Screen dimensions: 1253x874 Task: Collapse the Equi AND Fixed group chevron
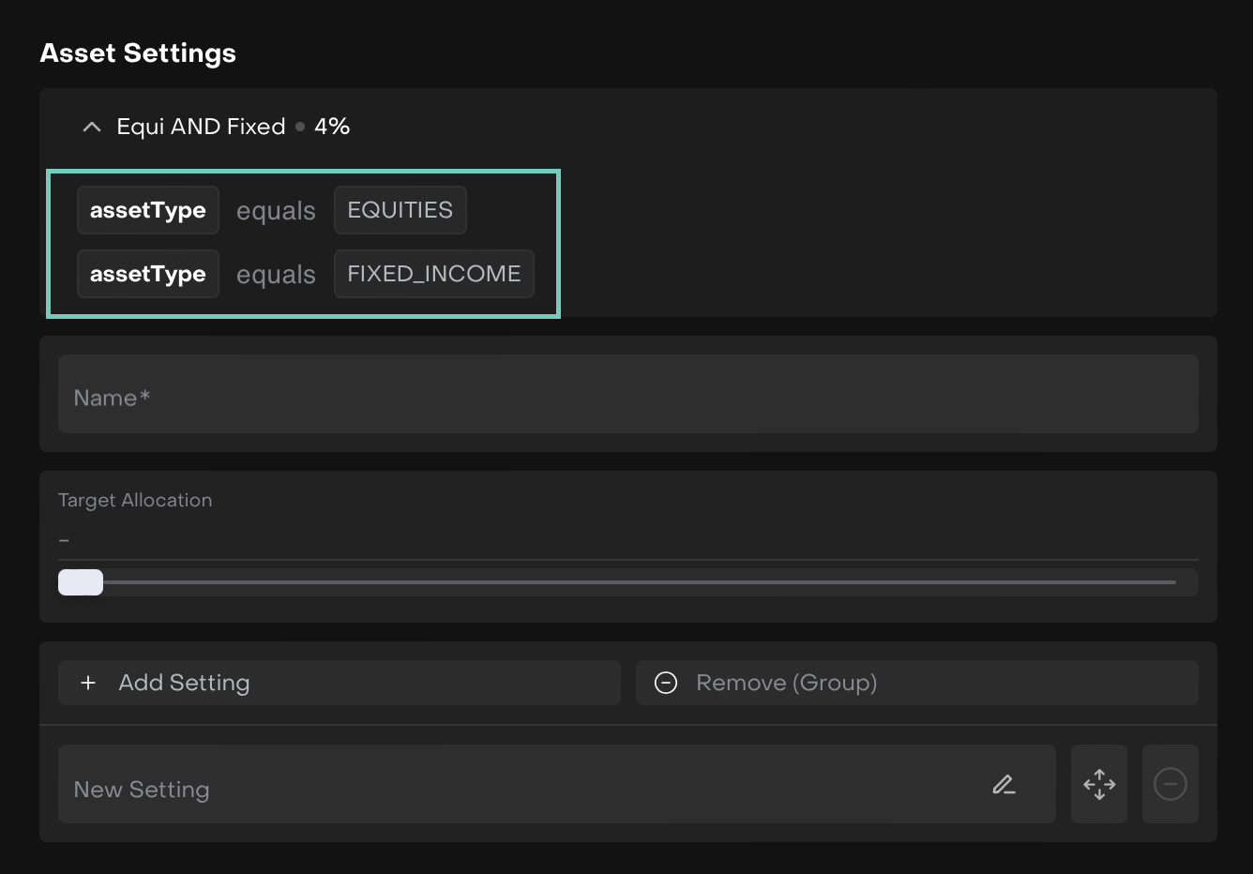coord(91,127)
